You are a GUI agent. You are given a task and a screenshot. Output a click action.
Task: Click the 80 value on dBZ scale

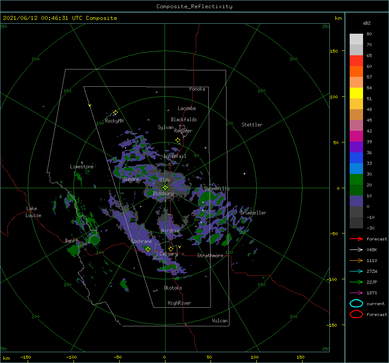[x=369, y=34]
